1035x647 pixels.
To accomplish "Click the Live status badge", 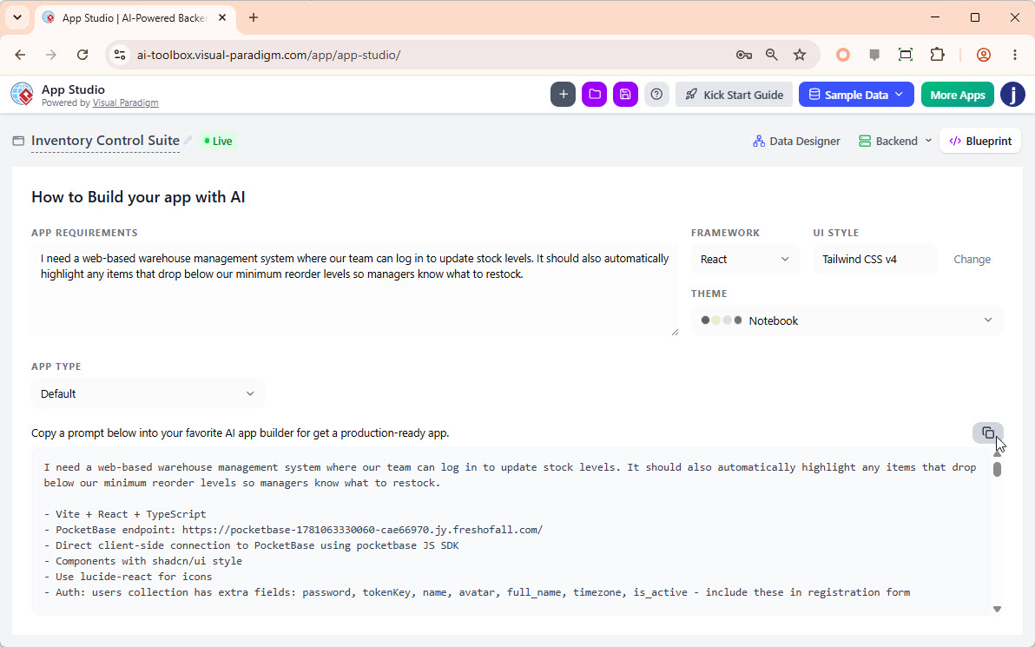I will 218,141.
